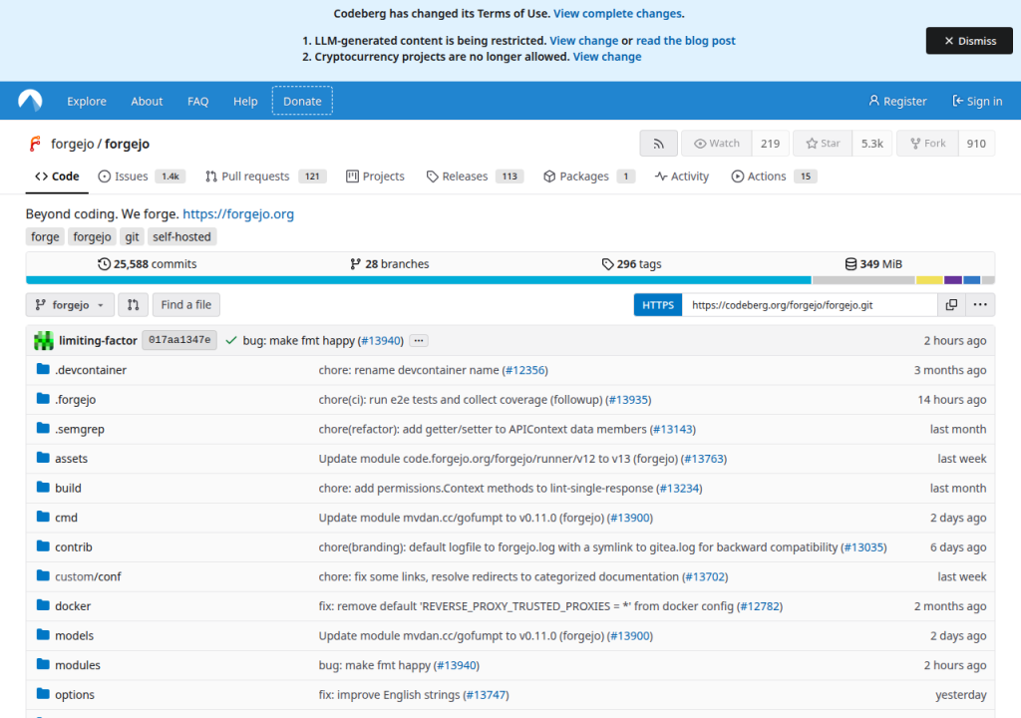The height and width of the screenshot is (718, 1021).
Task: View the 219 watchers count
Action: (x=771, y=144)
